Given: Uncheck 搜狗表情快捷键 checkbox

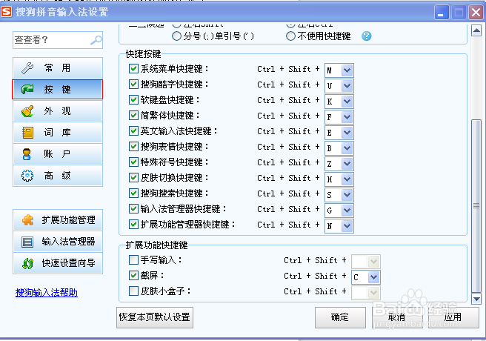Looking at the screenshot, I should pos(133,146).
